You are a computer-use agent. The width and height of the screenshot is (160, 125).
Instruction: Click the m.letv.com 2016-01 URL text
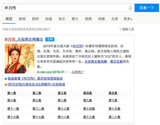click(x=51, y=72)
